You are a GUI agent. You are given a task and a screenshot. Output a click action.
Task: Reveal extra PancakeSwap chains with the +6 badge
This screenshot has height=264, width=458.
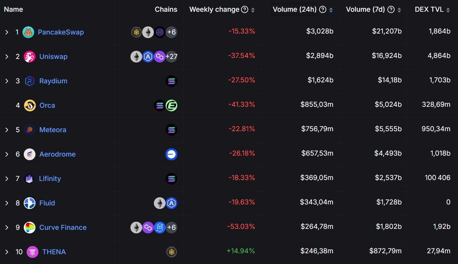171,32
